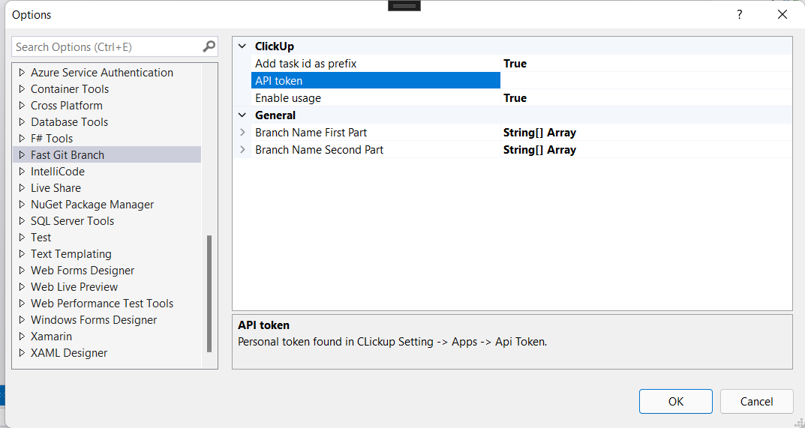This screenshot has height=428, width=805.
Task: Click the empty API token value field
Action: (647, 80)
